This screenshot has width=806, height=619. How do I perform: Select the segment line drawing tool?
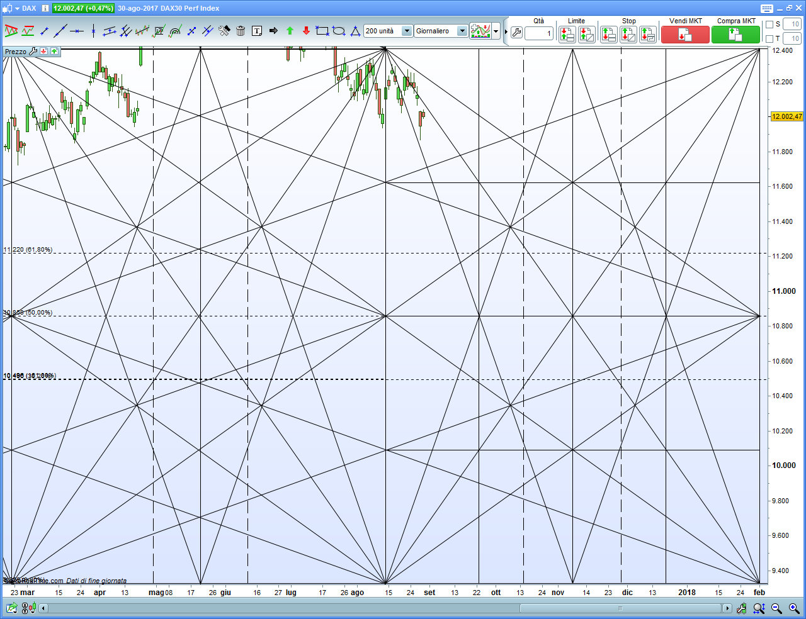(x=44, y=31)
